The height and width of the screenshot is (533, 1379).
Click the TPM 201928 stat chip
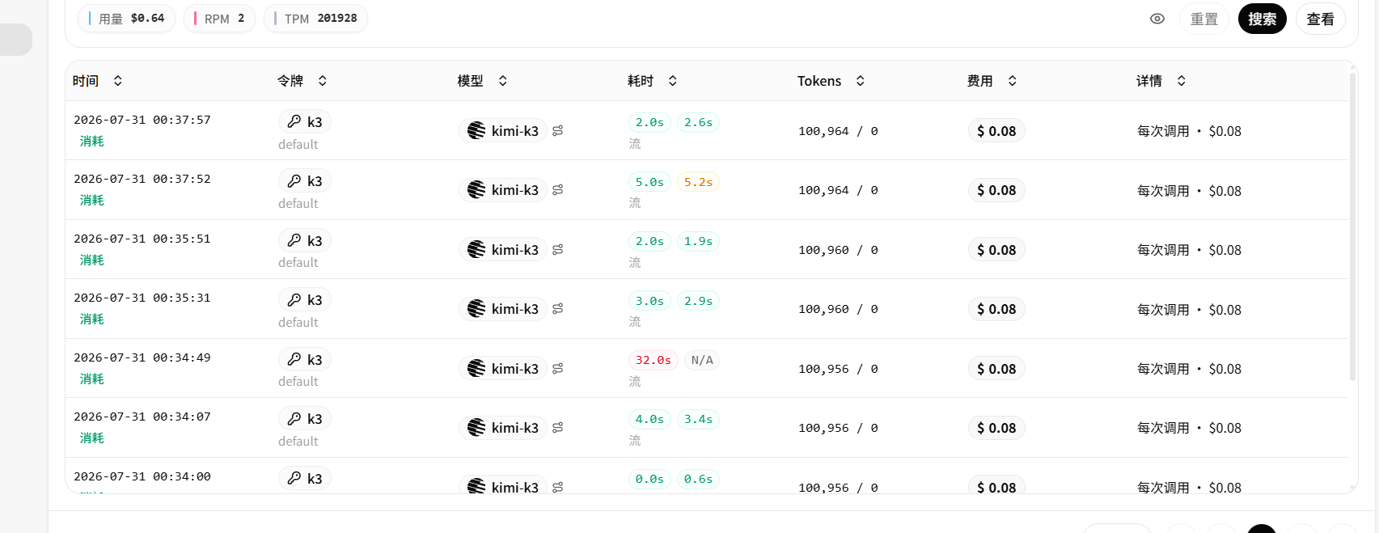(x=315, y=19)
